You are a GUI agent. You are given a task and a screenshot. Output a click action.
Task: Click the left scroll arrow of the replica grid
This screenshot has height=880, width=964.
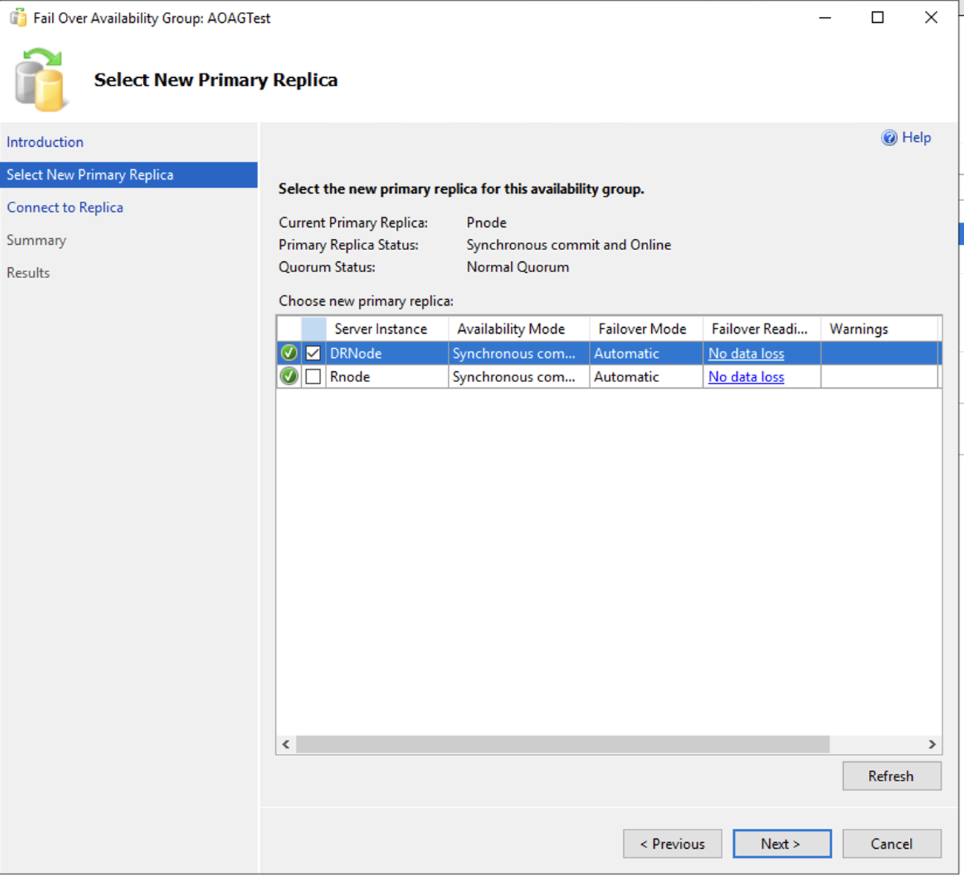tap(285, 744)
